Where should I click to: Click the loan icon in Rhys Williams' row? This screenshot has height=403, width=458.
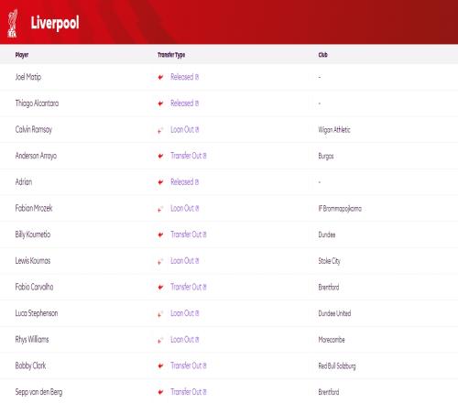click(160, 341)
